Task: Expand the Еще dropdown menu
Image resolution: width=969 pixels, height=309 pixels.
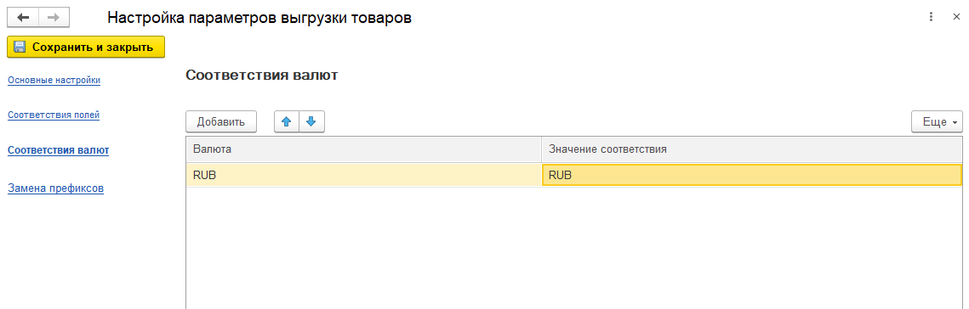Action: tap(937, 122)
